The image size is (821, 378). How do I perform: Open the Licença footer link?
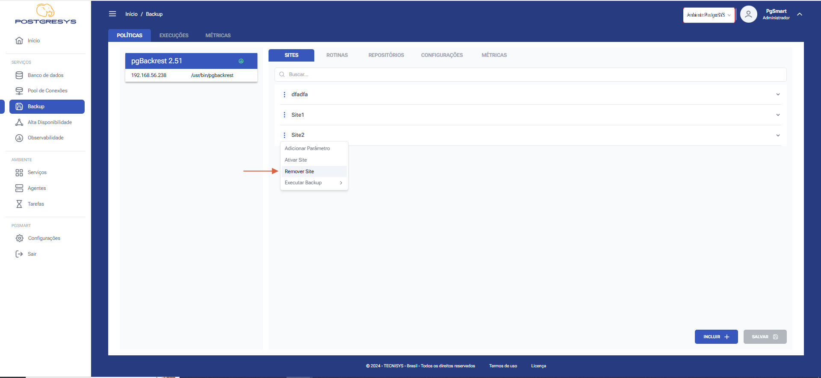tap(538, 366)
